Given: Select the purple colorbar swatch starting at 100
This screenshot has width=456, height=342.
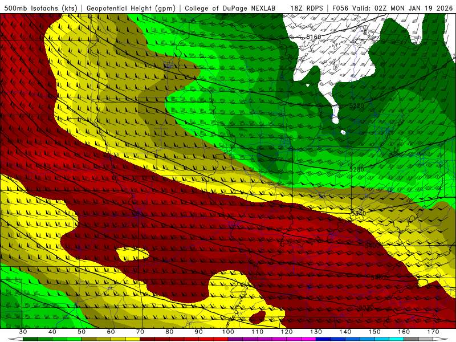Looking at the screenshot, I should [x=235, y=339].
